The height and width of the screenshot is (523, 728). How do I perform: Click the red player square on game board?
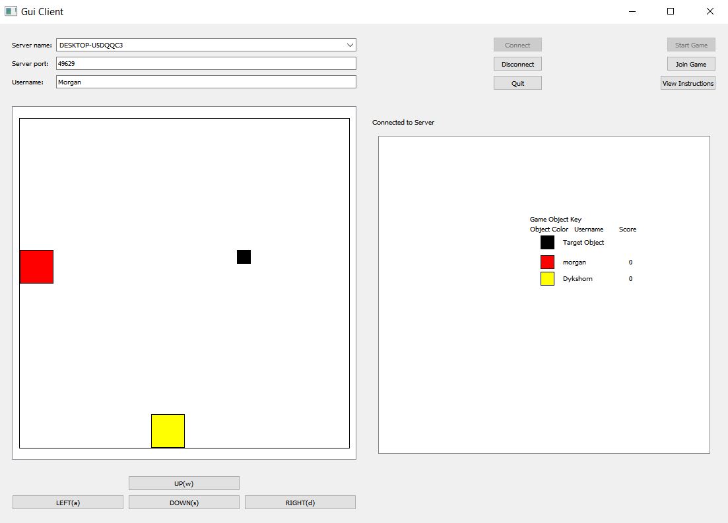[x=36, y=266]
